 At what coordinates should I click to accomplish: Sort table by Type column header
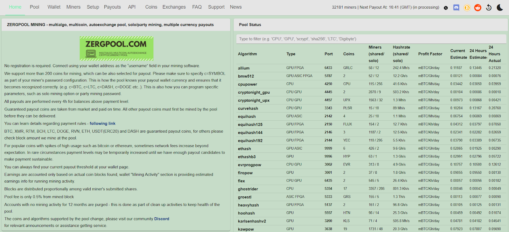291,54
